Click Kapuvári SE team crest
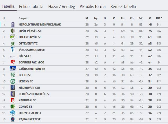 point(13,100)
